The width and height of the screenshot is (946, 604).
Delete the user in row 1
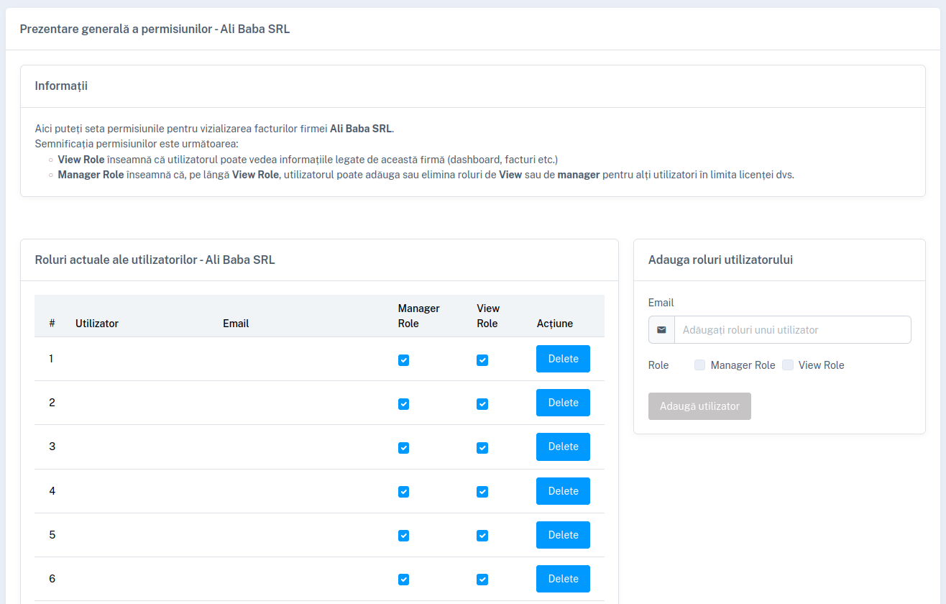pyautogui.click(x=563, y=359)
